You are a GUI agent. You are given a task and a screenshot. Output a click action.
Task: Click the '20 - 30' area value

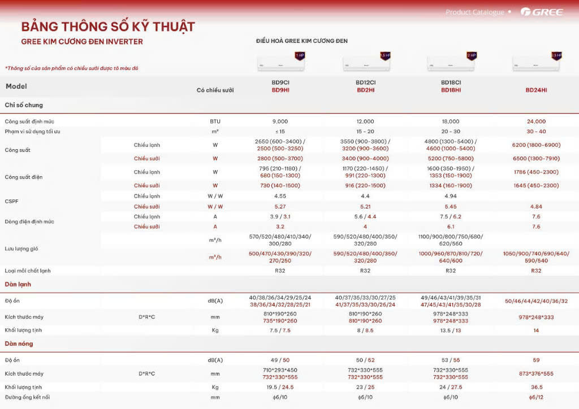451,131
